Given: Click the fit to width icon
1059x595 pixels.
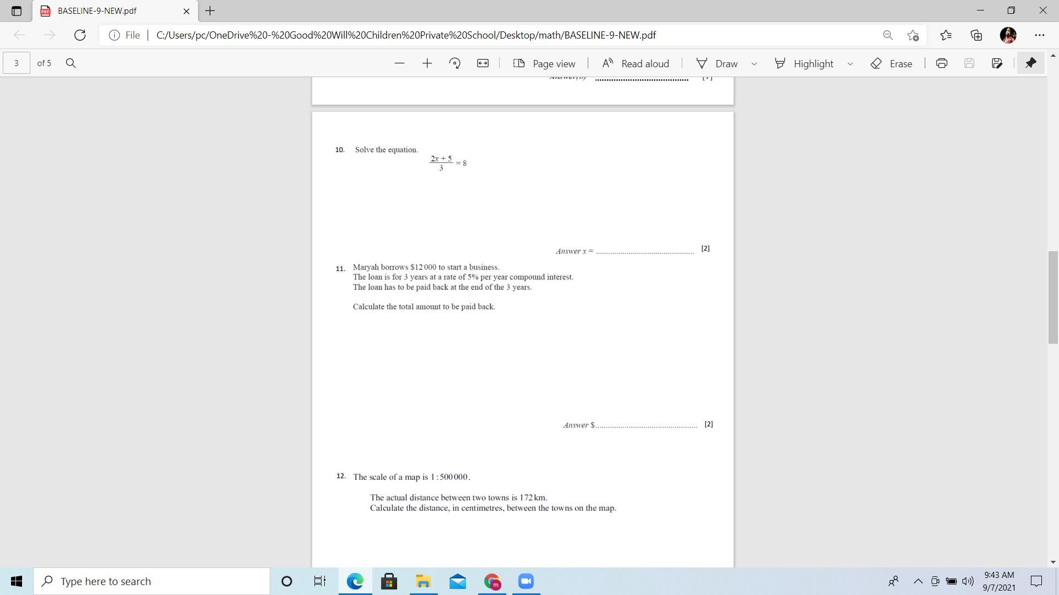Looking at the screenshot, I should (x=483, y=63).
